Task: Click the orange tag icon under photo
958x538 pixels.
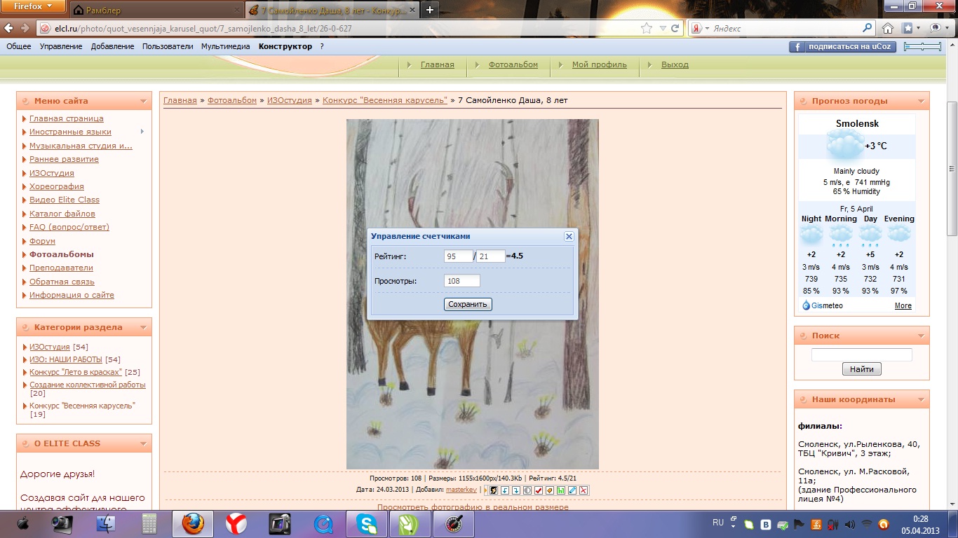Action: tap(550, 490)
